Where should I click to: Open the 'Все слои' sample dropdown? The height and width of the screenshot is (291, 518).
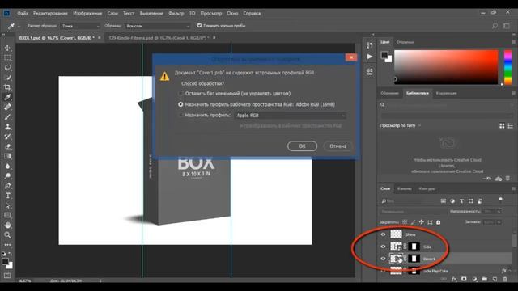[x=157, y=26]
